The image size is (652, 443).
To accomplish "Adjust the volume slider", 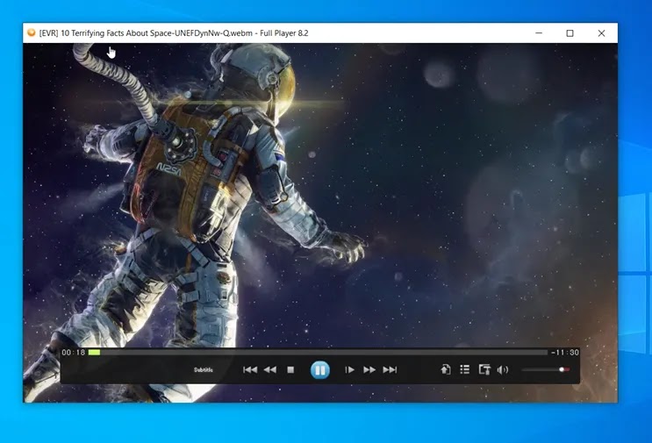I will click(x=545, y=369).
